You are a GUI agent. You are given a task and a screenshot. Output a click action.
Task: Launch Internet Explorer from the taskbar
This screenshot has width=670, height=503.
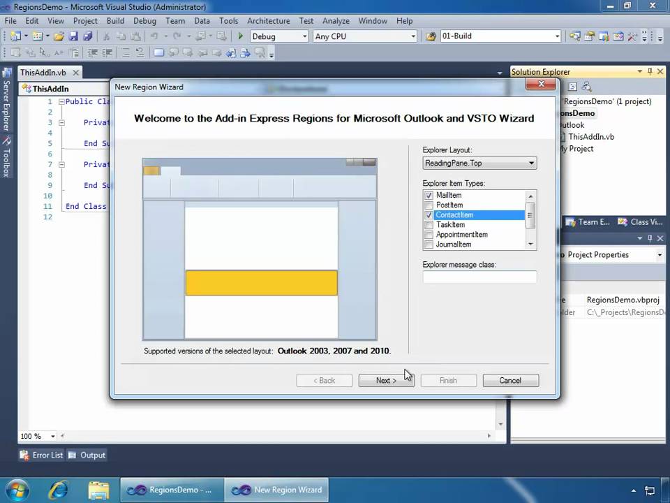tap(59, 490)
